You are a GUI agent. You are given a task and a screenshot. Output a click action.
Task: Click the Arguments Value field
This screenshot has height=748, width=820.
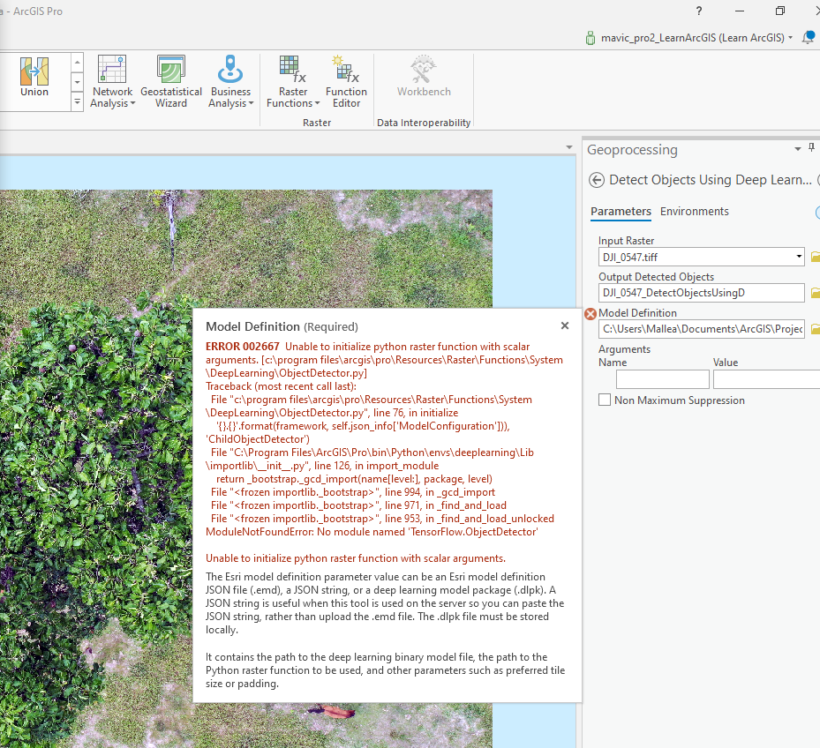click(766, 379)
